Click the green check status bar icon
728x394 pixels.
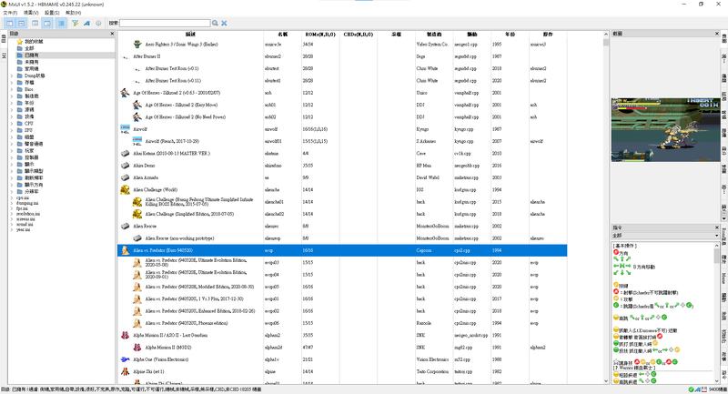tap(691, 389)
